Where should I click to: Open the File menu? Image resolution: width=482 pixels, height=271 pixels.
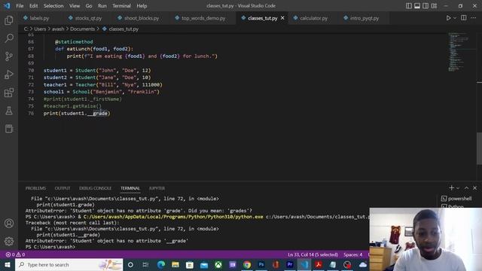point(20,6)
